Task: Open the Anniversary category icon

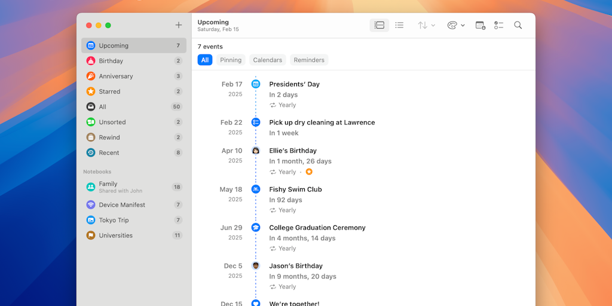Action: point(91,76)
